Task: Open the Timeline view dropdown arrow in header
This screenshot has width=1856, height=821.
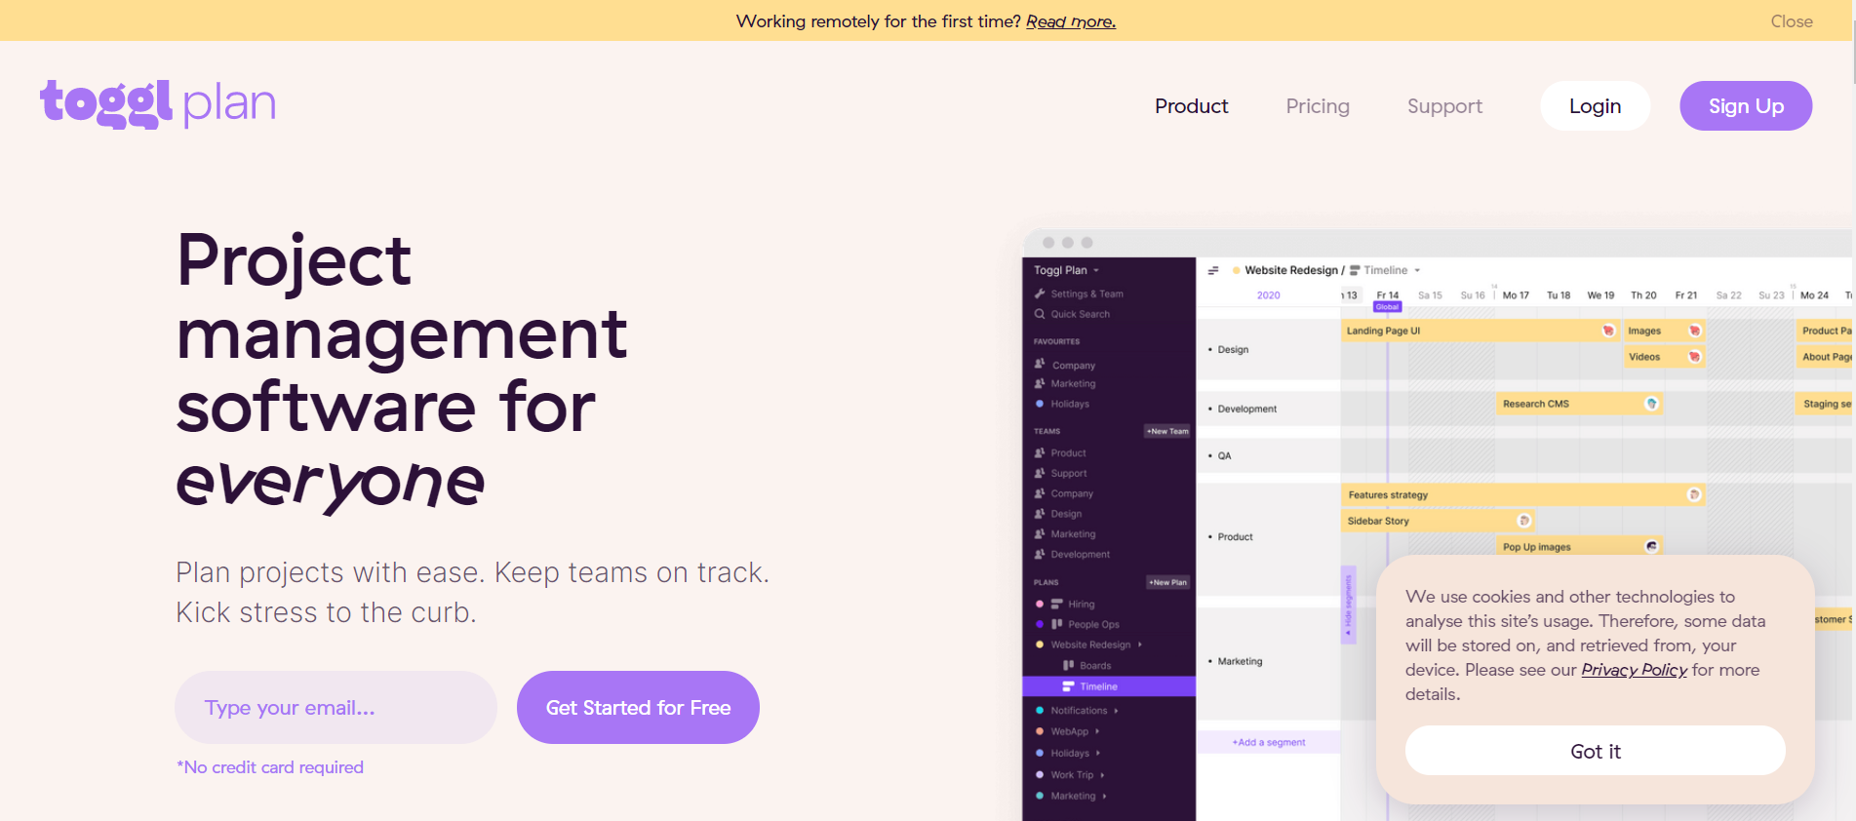Action: 1417,270
